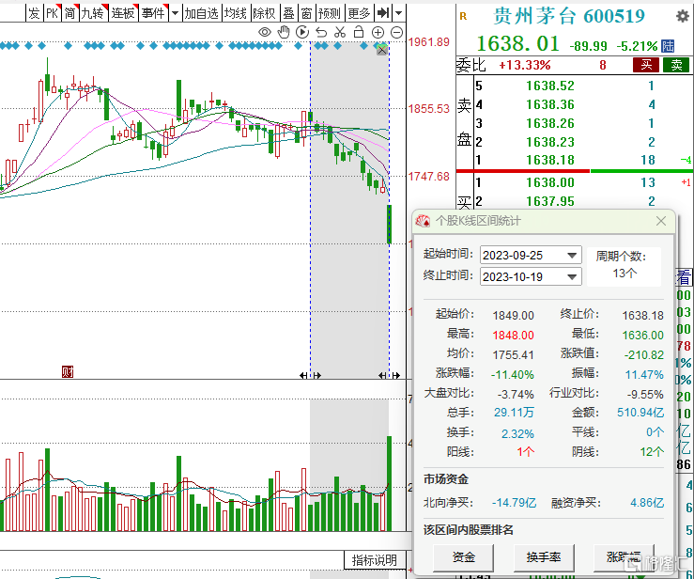
Task: Click the 北向净买 value -14.79亿
Action: (514, 503)
